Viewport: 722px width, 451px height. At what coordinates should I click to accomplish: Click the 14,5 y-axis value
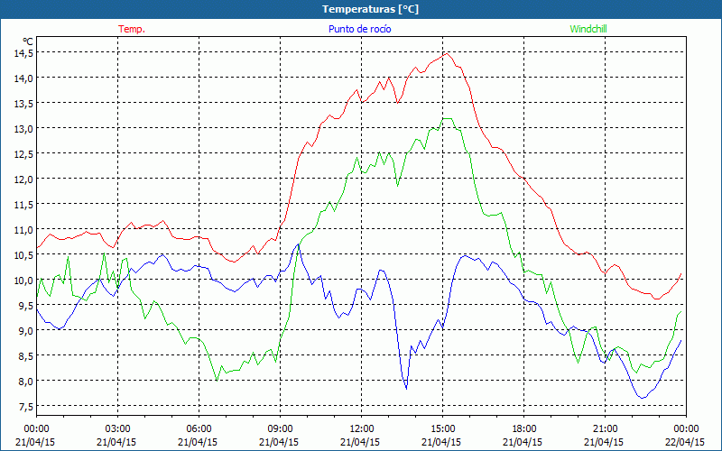[24, 52]
